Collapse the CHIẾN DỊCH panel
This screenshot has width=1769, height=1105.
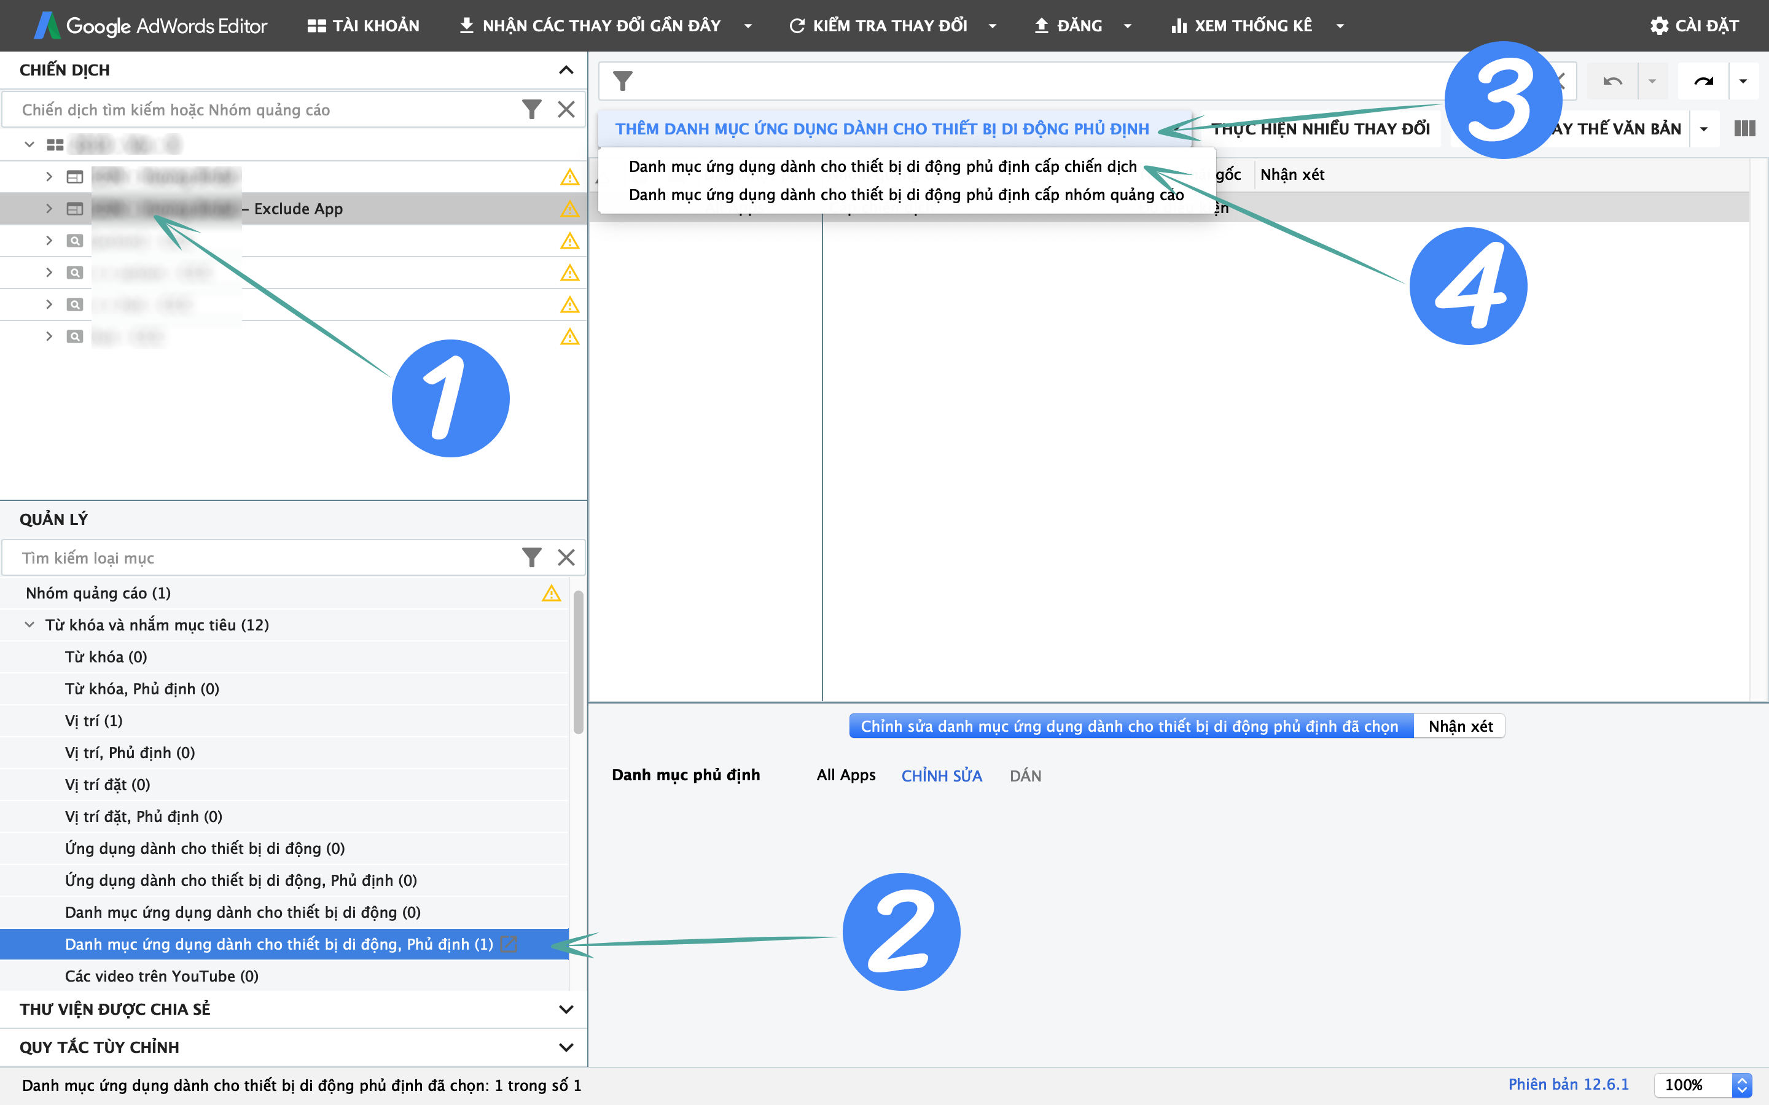point(566,70)
